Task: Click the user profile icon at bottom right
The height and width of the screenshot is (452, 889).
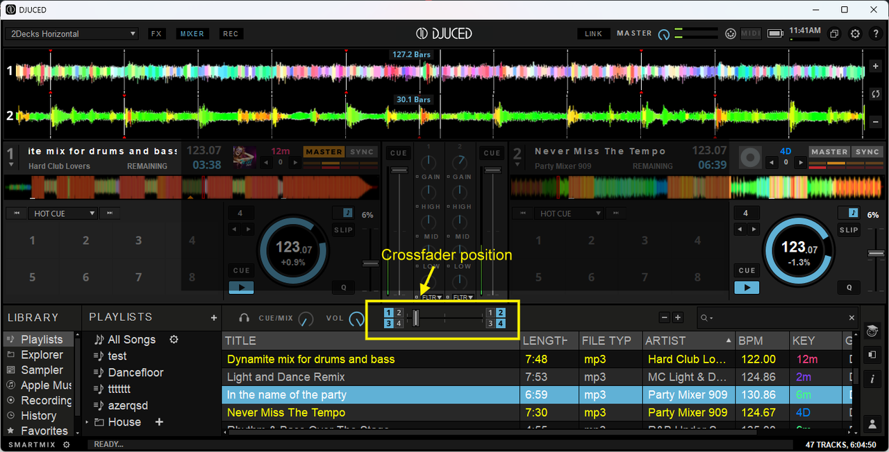Action: tap(872, 423)
